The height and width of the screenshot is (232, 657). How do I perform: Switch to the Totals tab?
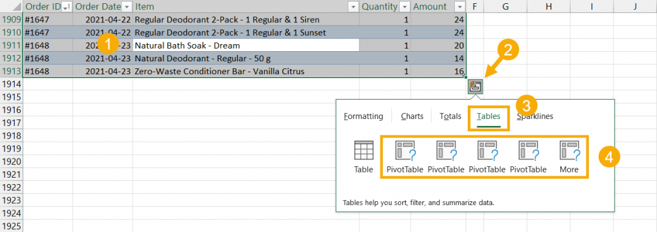pyautogui.click(x=450, y=116)
